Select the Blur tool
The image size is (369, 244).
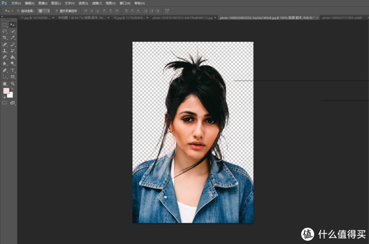[5, 63]
